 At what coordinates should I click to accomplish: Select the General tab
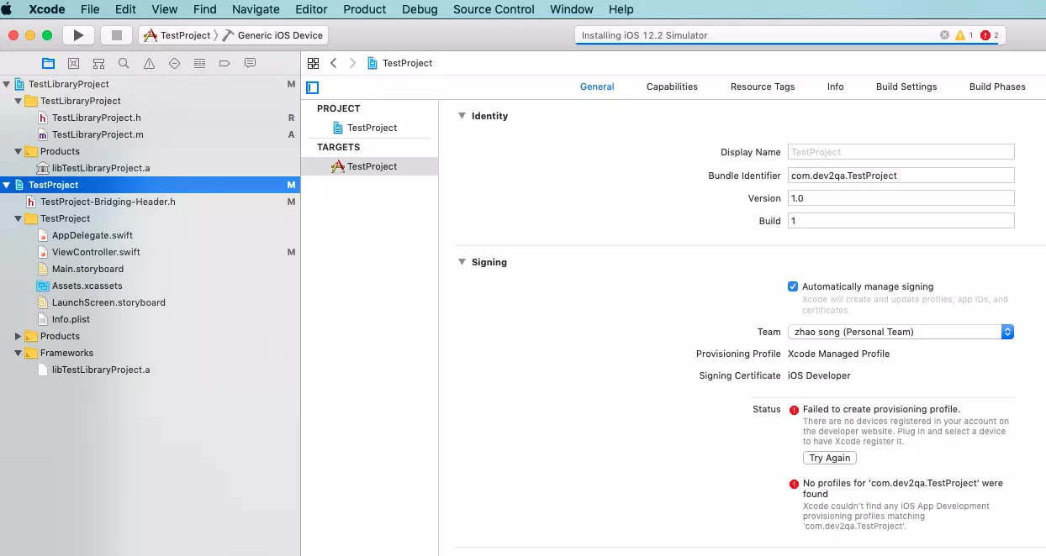(x=597, y=87)
